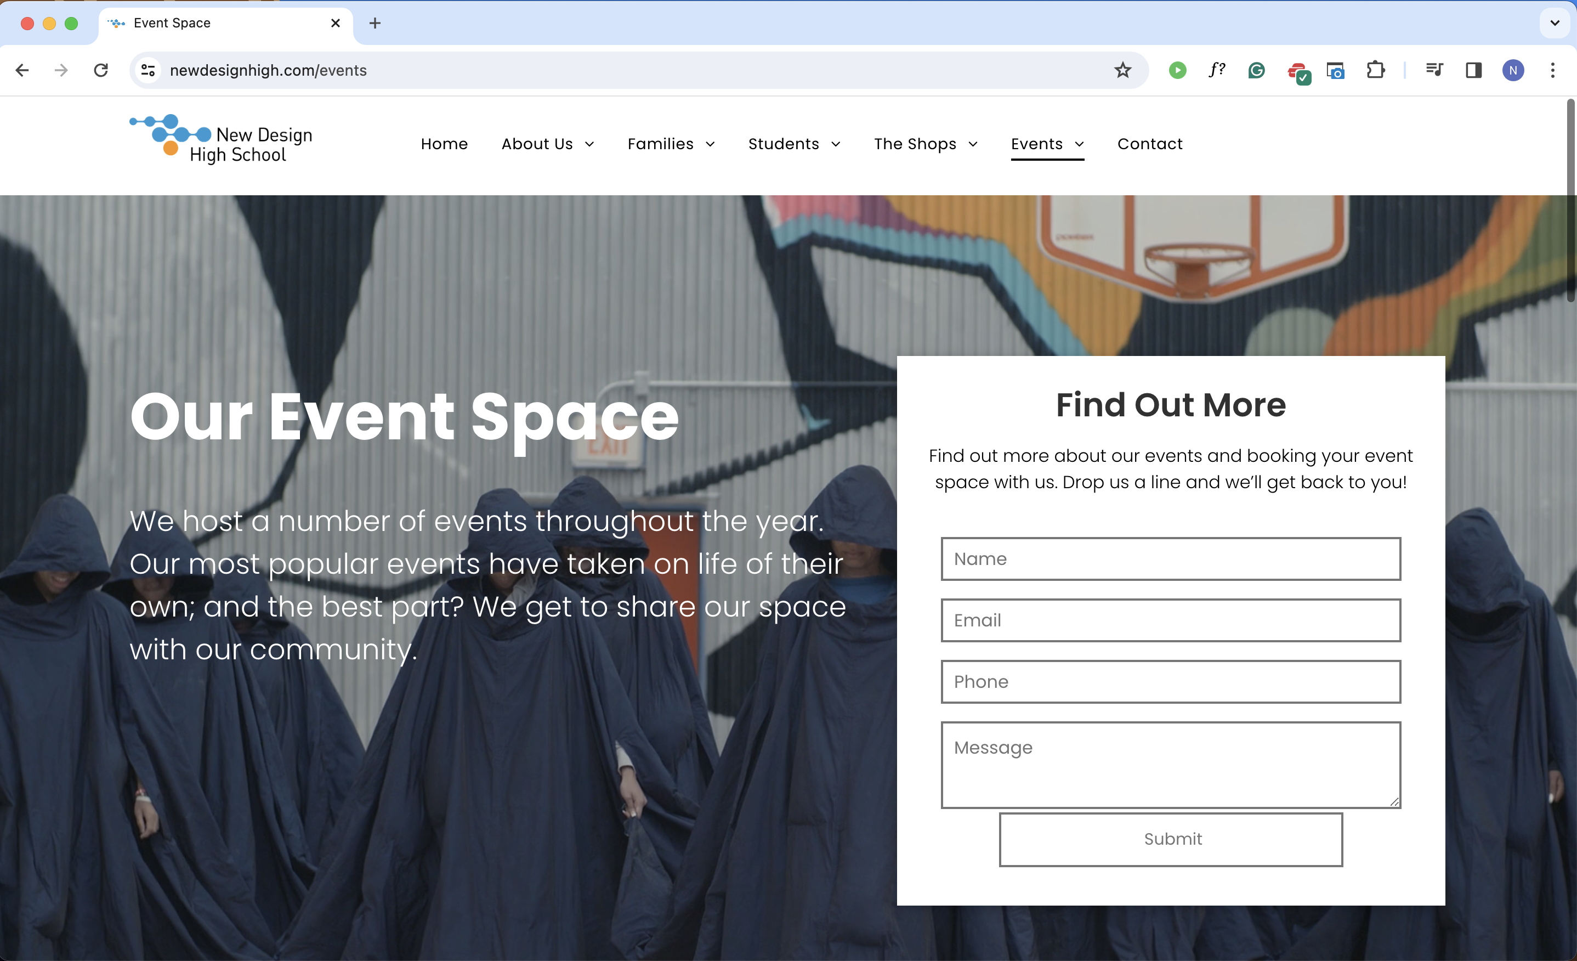Open the media controls playlist icon
Screen dimensions: 1577x961
coord(1434,70)
